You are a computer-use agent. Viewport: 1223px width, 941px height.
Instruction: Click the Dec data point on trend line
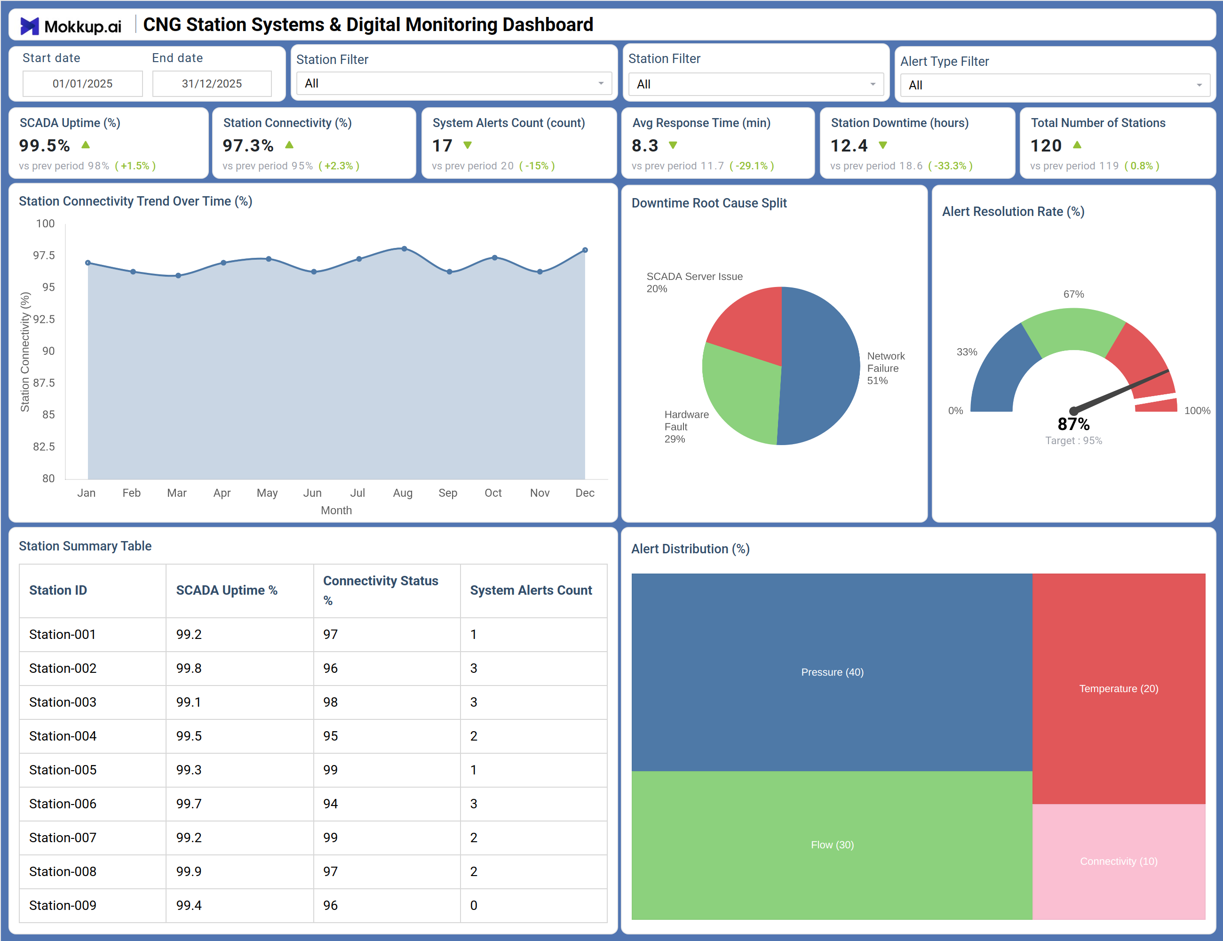click(x=585, y=250)
